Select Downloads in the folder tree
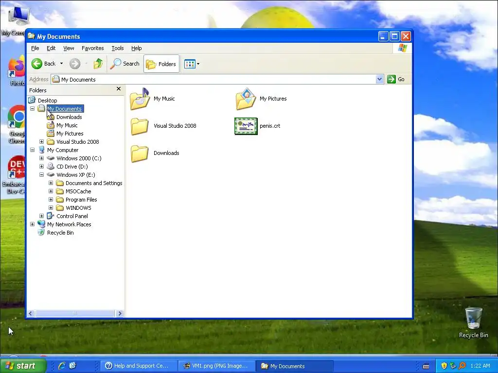The image size is (498, 373). [69, 117]
